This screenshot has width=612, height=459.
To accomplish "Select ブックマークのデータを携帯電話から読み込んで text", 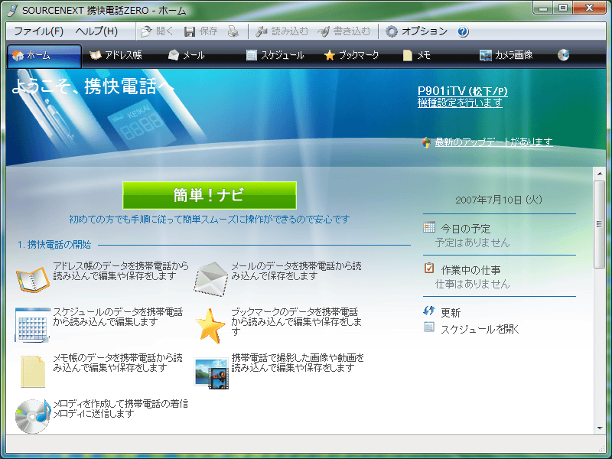I will pyautogui.click(x=296, y=321).
